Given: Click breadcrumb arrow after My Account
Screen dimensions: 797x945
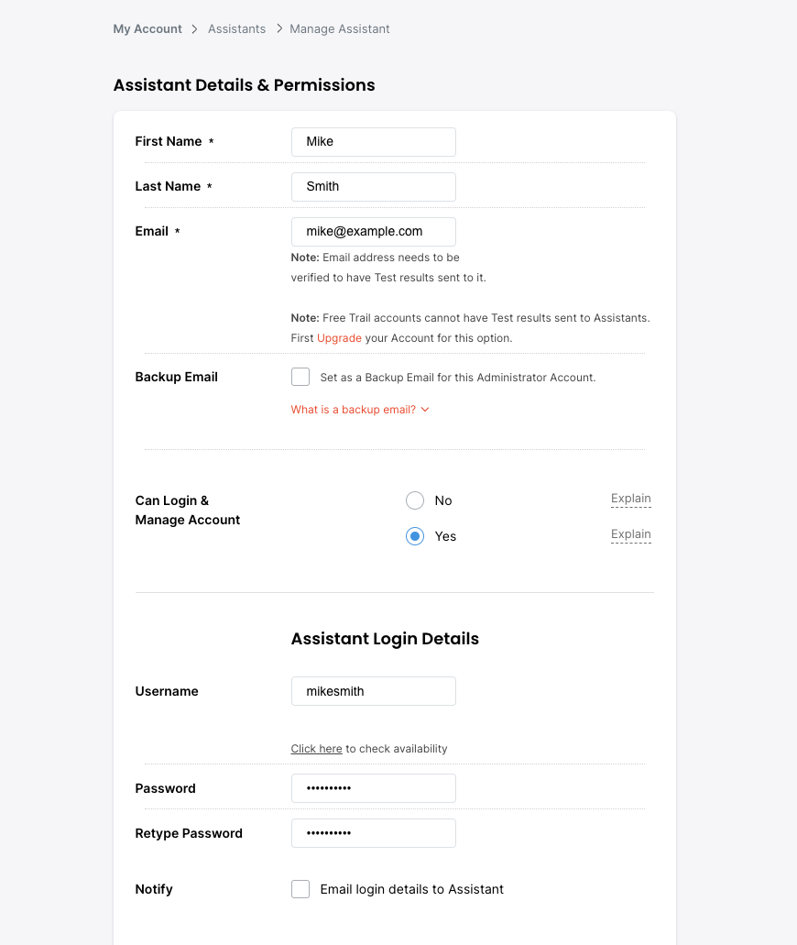Looking at the screenshot, I should click(x=195, y=29).
